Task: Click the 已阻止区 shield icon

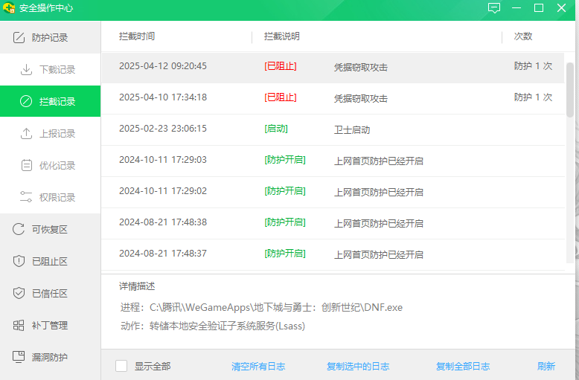Action: [19, 261]
